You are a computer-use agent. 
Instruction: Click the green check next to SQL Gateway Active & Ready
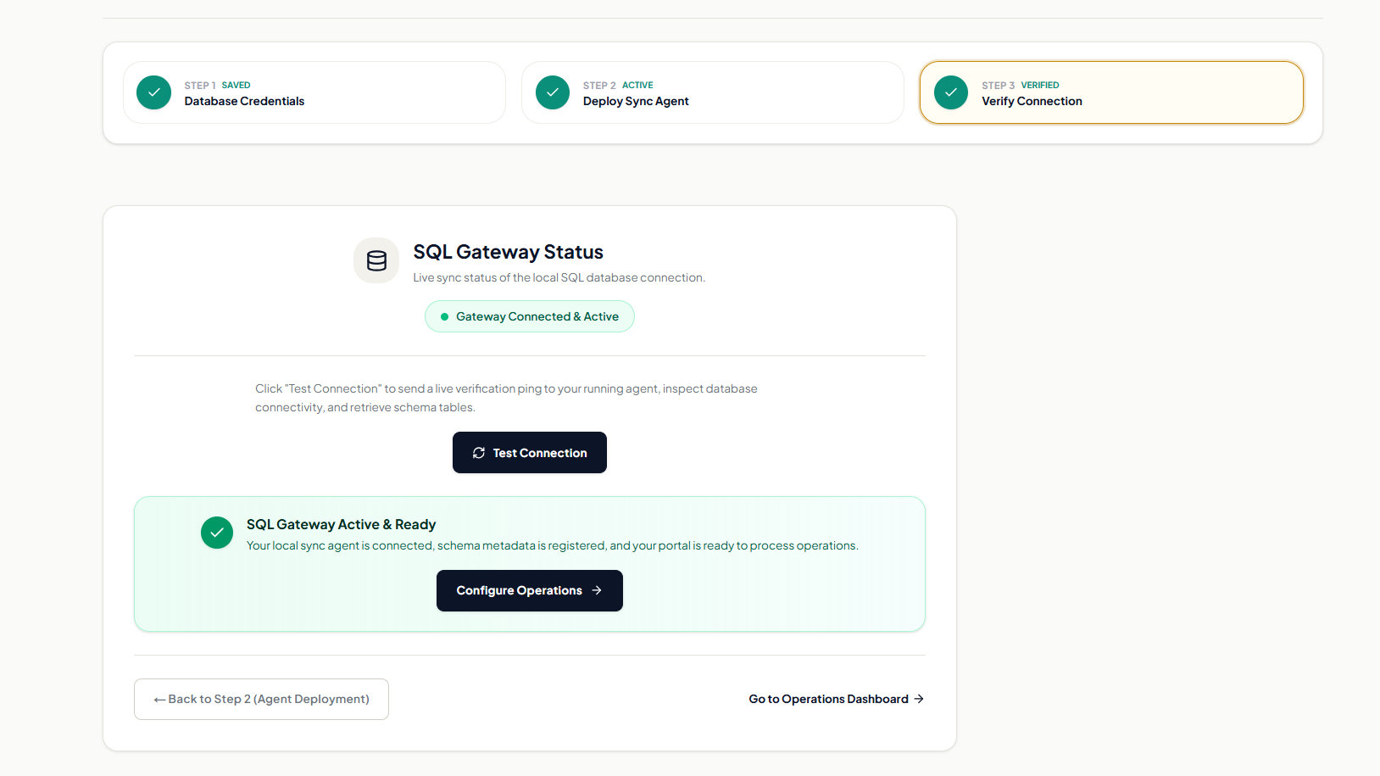pos(217,533)
